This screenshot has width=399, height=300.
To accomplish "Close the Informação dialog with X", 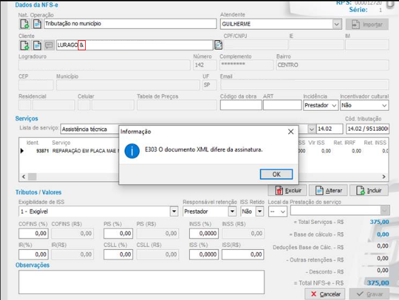I will coord(291,131).
